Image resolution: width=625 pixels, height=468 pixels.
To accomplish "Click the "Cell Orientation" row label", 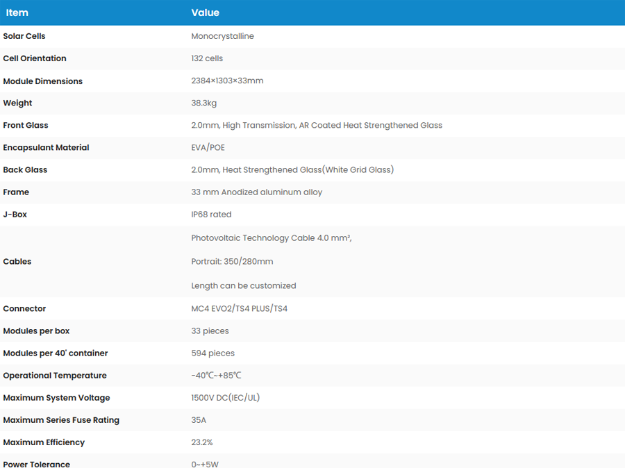I will pyautogui.click(x=35, y=58).
